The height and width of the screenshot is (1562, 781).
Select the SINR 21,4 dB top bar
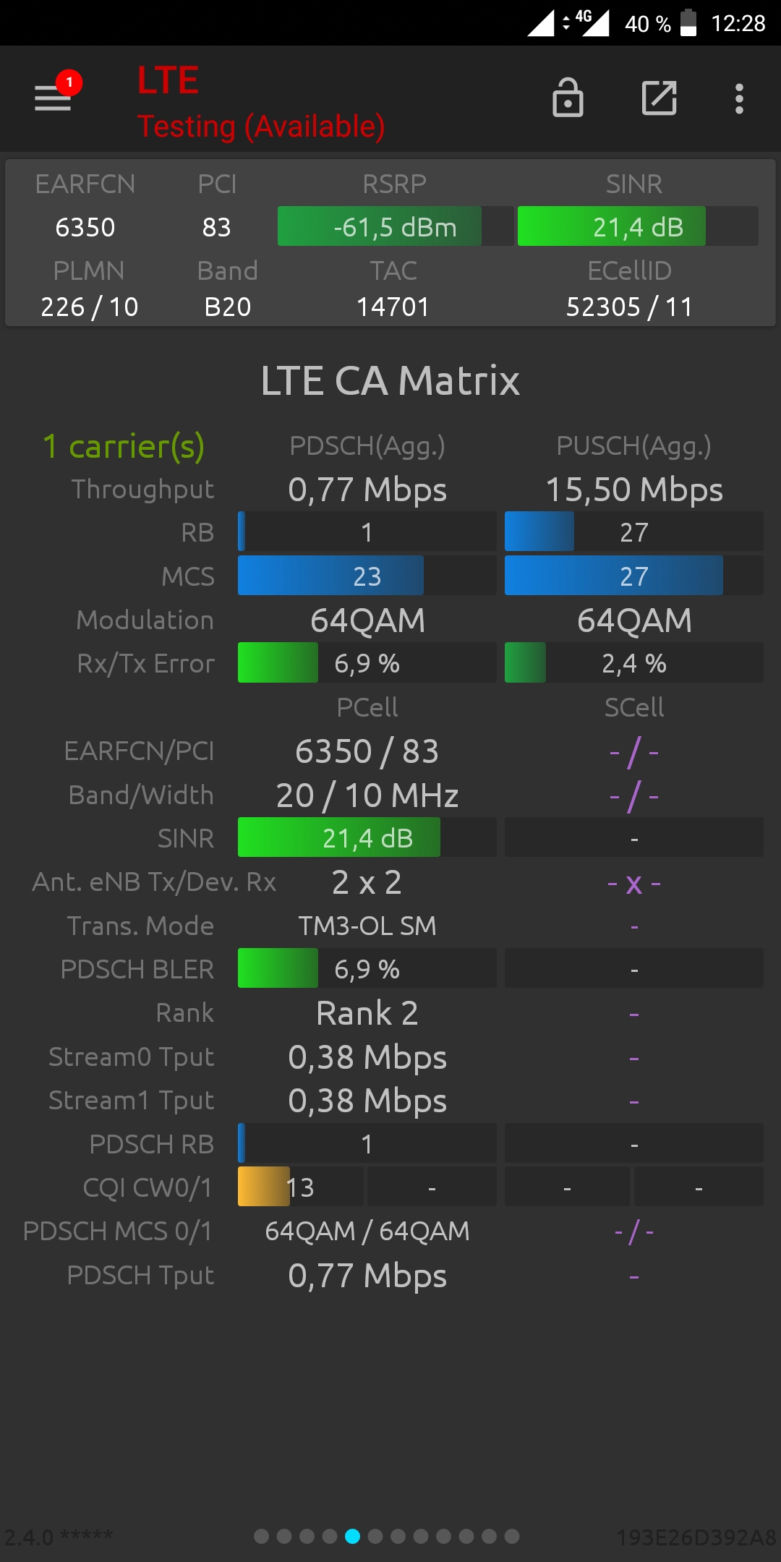[x=638, y=226]
